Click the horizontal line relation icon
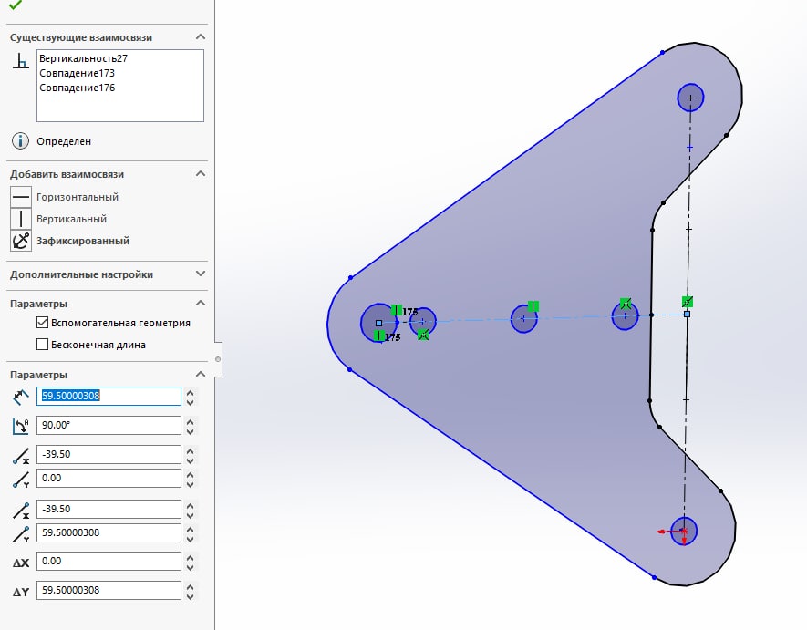807x630 pixels. click(21, 197)
